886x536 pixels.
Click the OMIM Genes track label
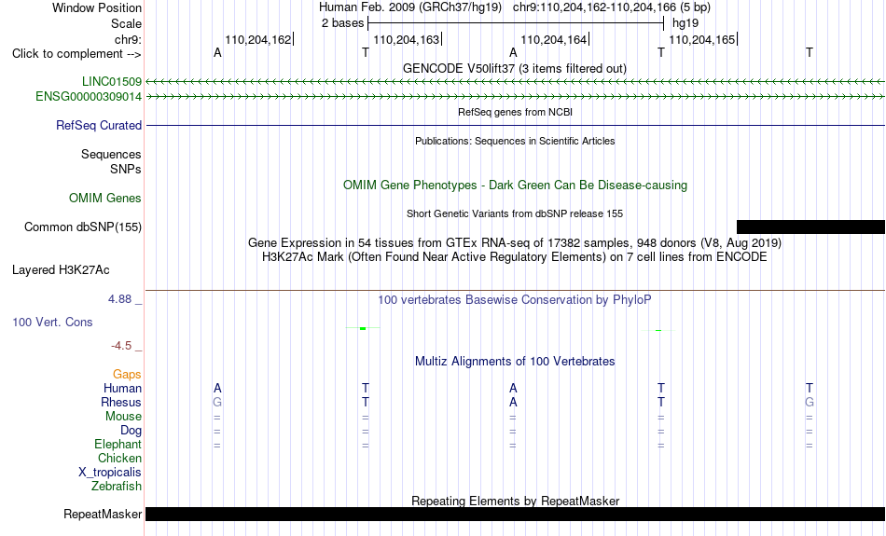pyautogui.click(x=105, y=199)
